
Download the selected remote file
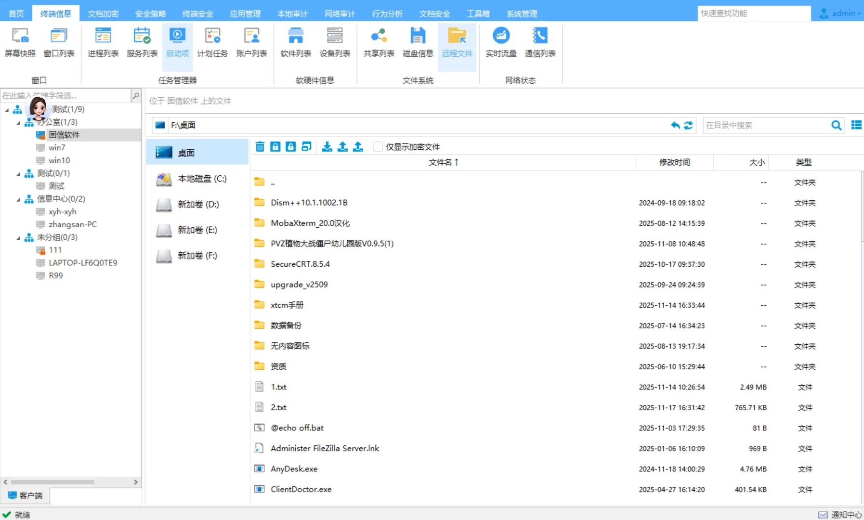tap(327, 147)
